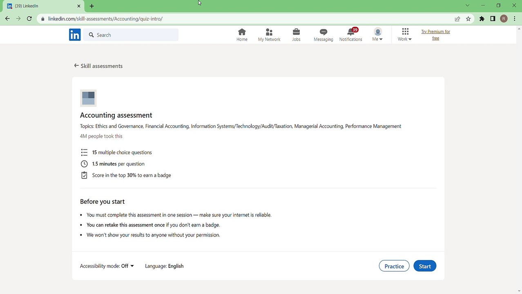Go back to Skill assessments
This screenshot has width=522, height=294.
98,66
